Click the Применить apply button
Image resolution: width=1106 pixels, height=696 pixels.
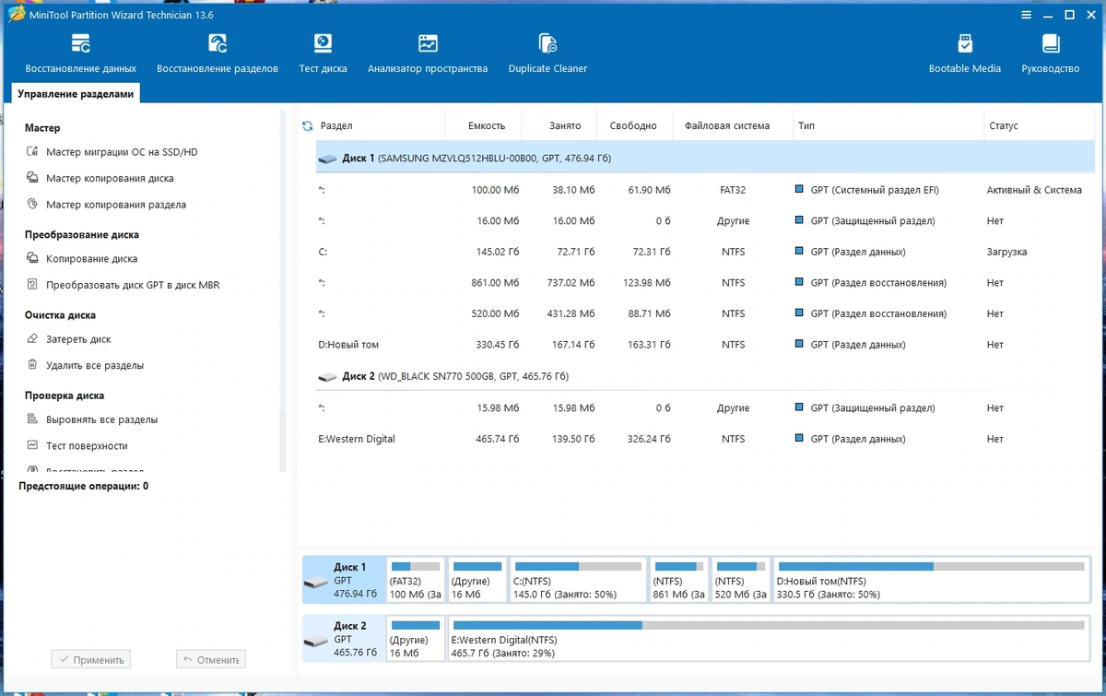click(90, 659)
